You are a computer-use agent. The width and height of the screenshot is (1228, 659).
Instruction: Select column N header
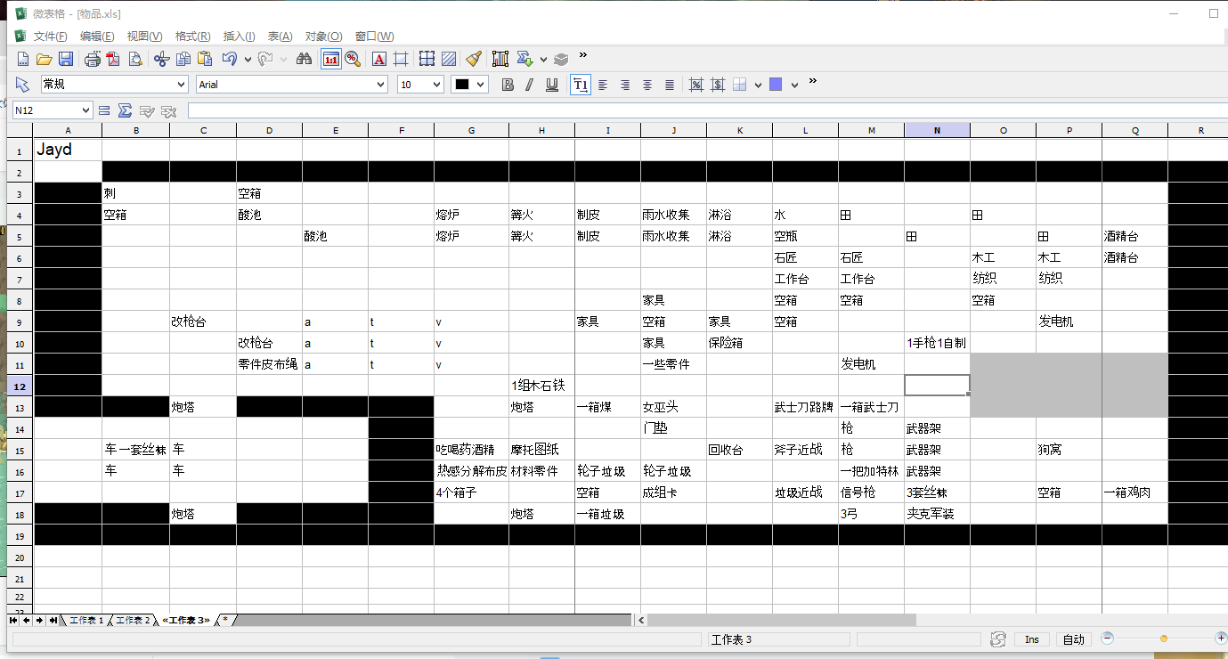coord(937,130)
